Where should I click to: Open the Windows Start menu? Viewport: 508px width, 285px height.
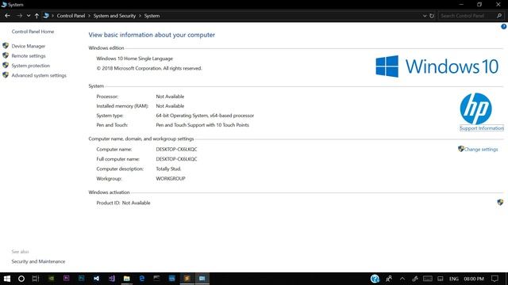click(7, 279)
